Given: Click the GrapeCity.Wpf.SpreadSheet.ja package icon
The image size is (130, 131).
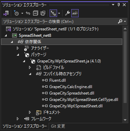Looking at the screenshot, I should coord(33,61).
